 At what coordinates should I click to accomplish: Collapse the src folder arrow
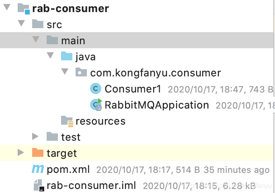[21, 24]
